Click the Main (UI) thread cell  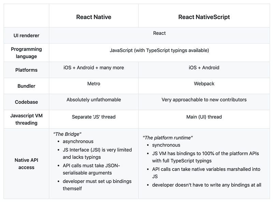click(x=203, y=117)
